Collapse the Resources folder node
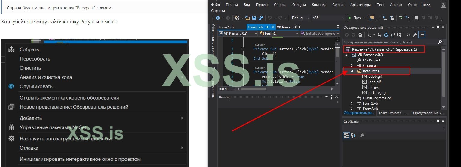 click(x=352, y=71)
